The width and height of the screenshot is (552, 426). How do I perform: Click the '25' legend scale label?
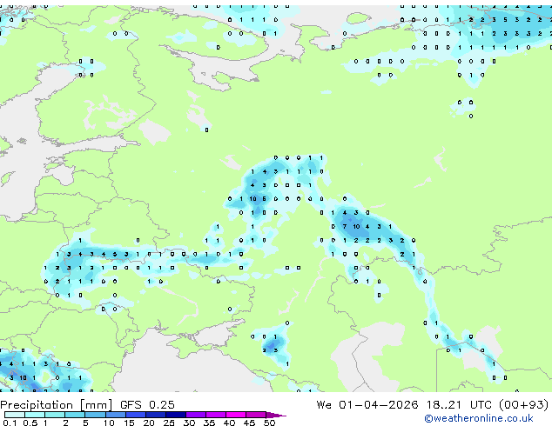pyautogui.click(x=169, y=423)
